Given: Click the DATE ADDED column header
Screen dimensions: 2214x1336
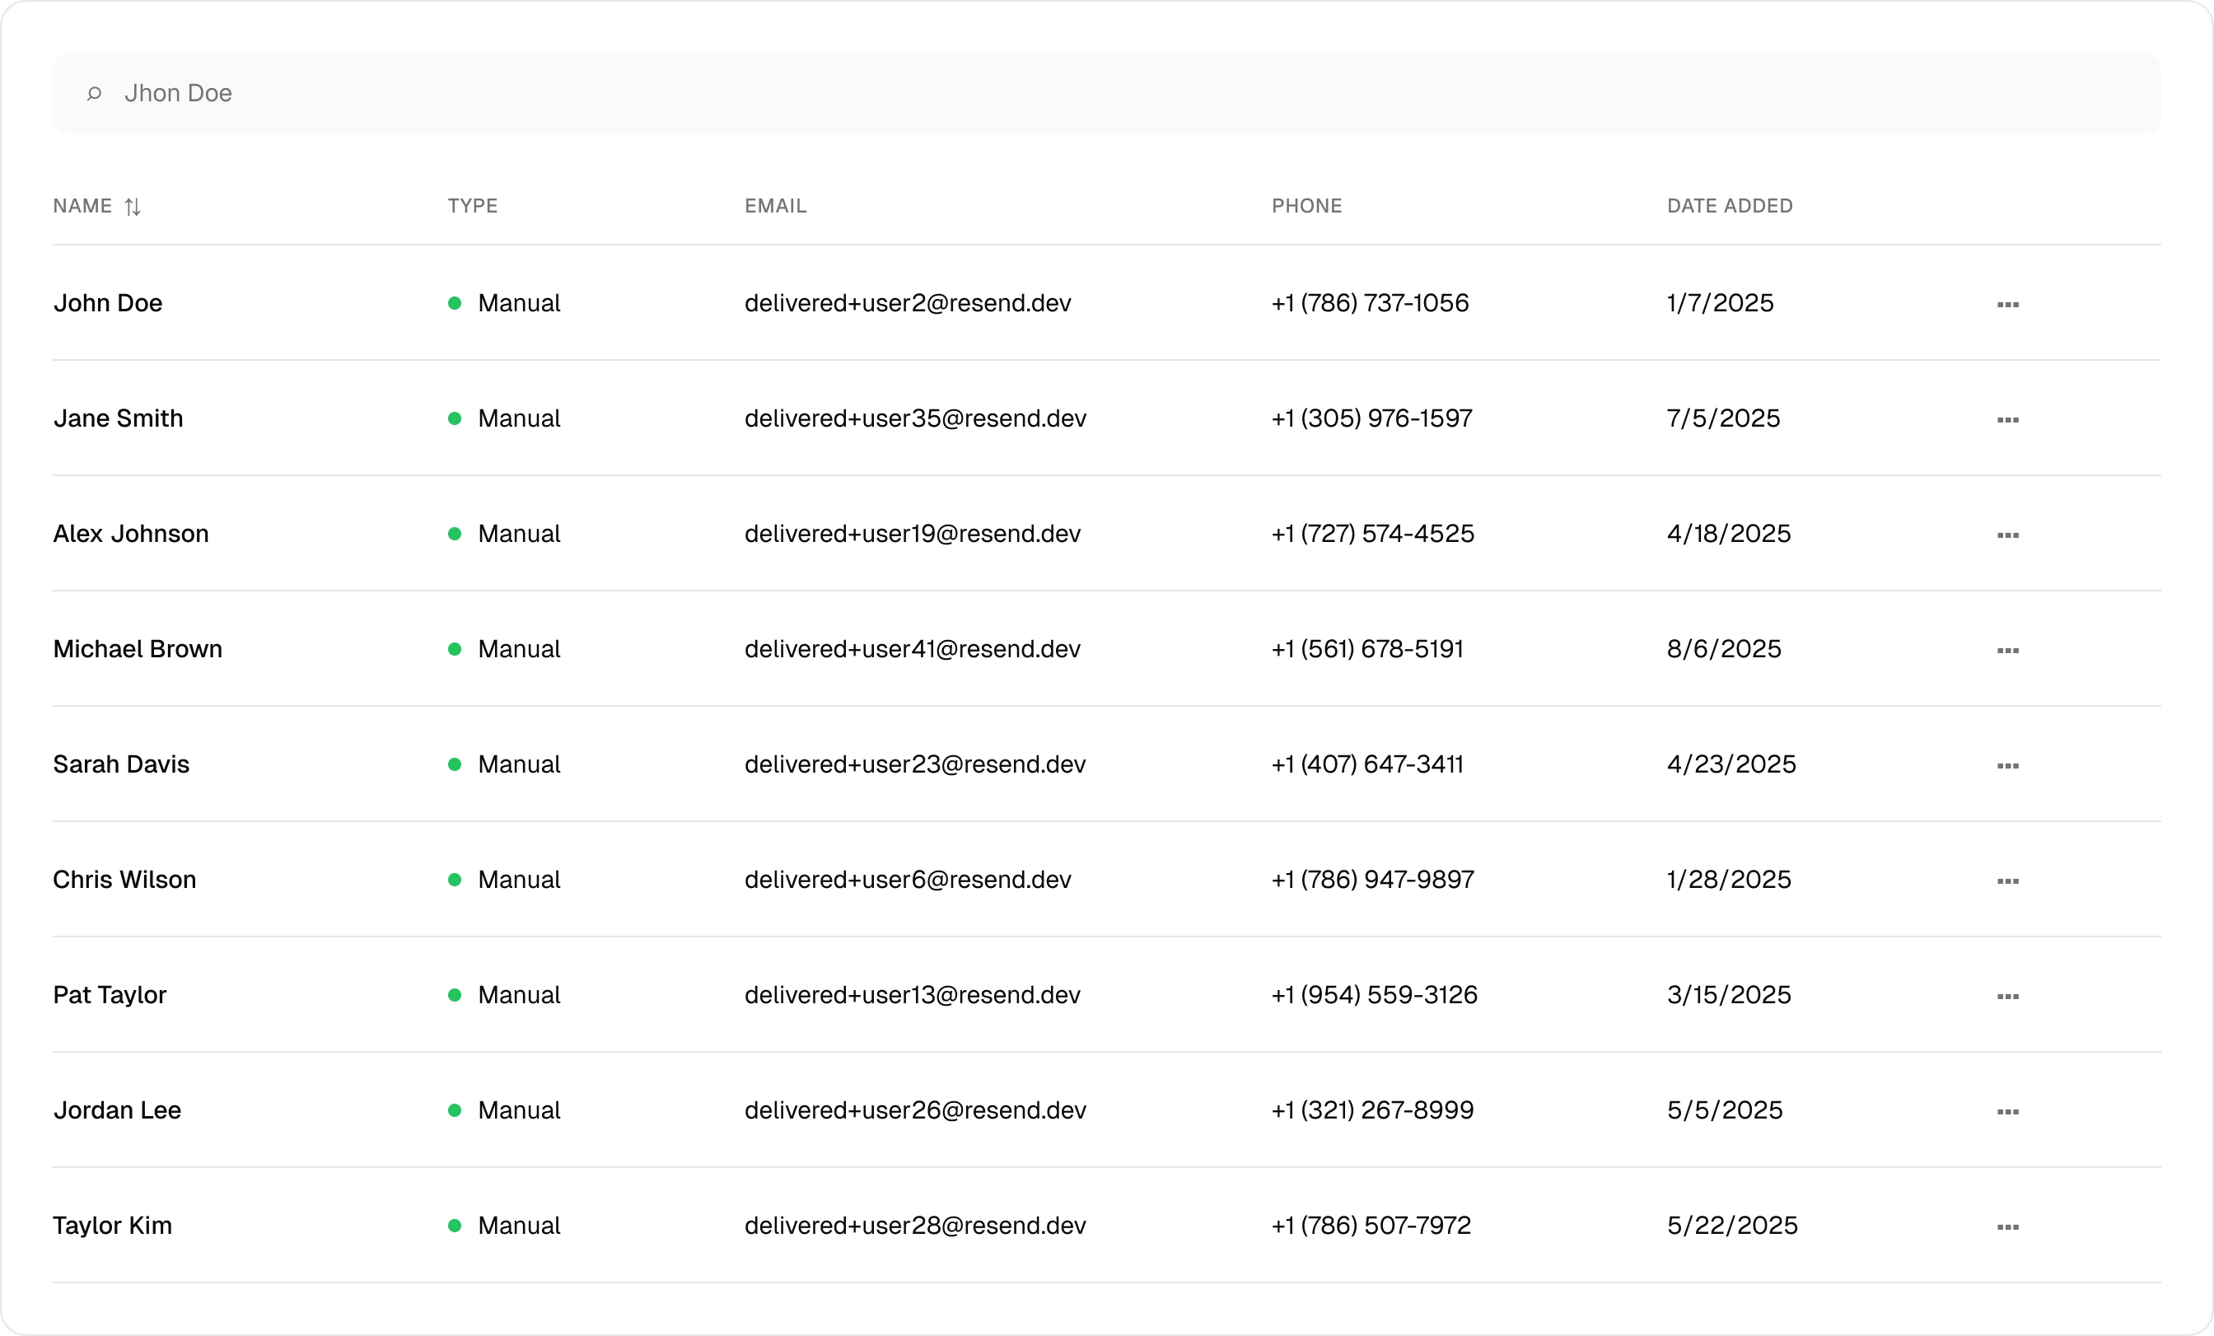Looking at the screenshot, I should coord(1730,206).
